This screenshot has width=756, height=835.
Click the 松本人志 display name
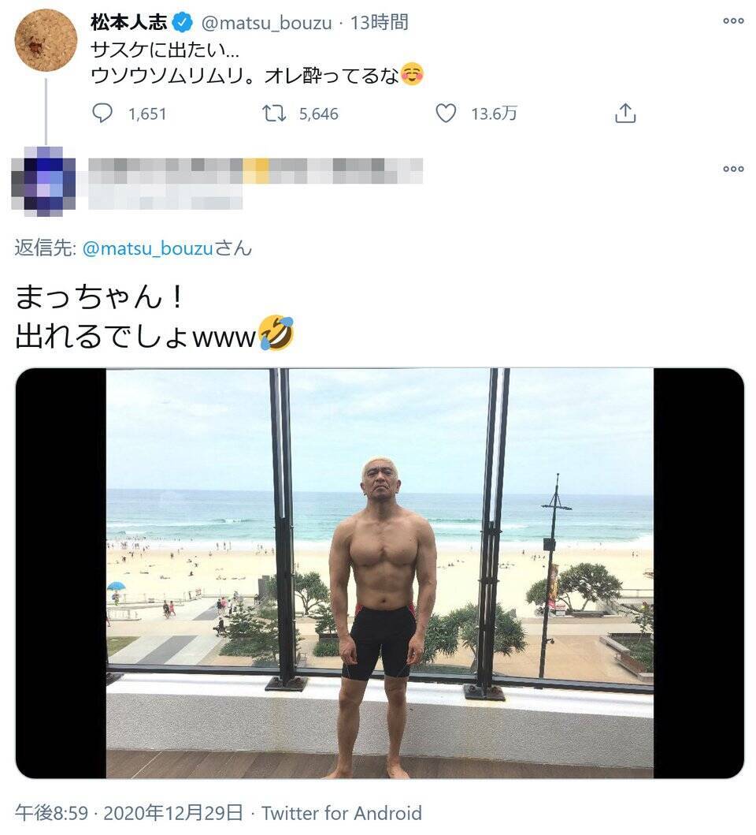(128, 22)
